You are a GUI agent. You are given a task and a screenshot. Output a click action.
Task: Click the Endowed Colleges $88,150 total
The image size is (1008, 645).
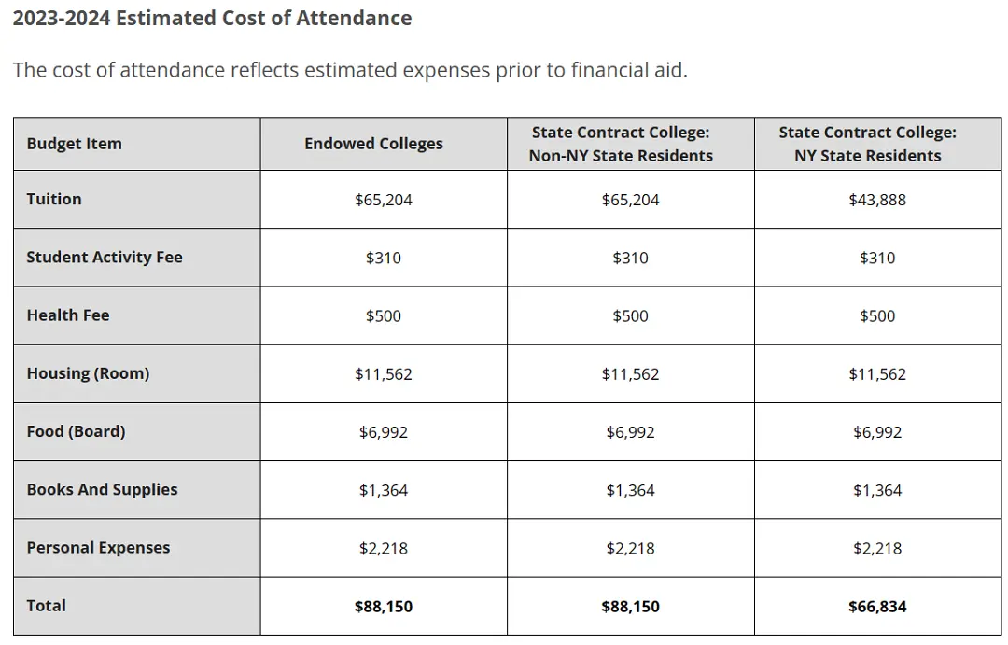[384, 607]
